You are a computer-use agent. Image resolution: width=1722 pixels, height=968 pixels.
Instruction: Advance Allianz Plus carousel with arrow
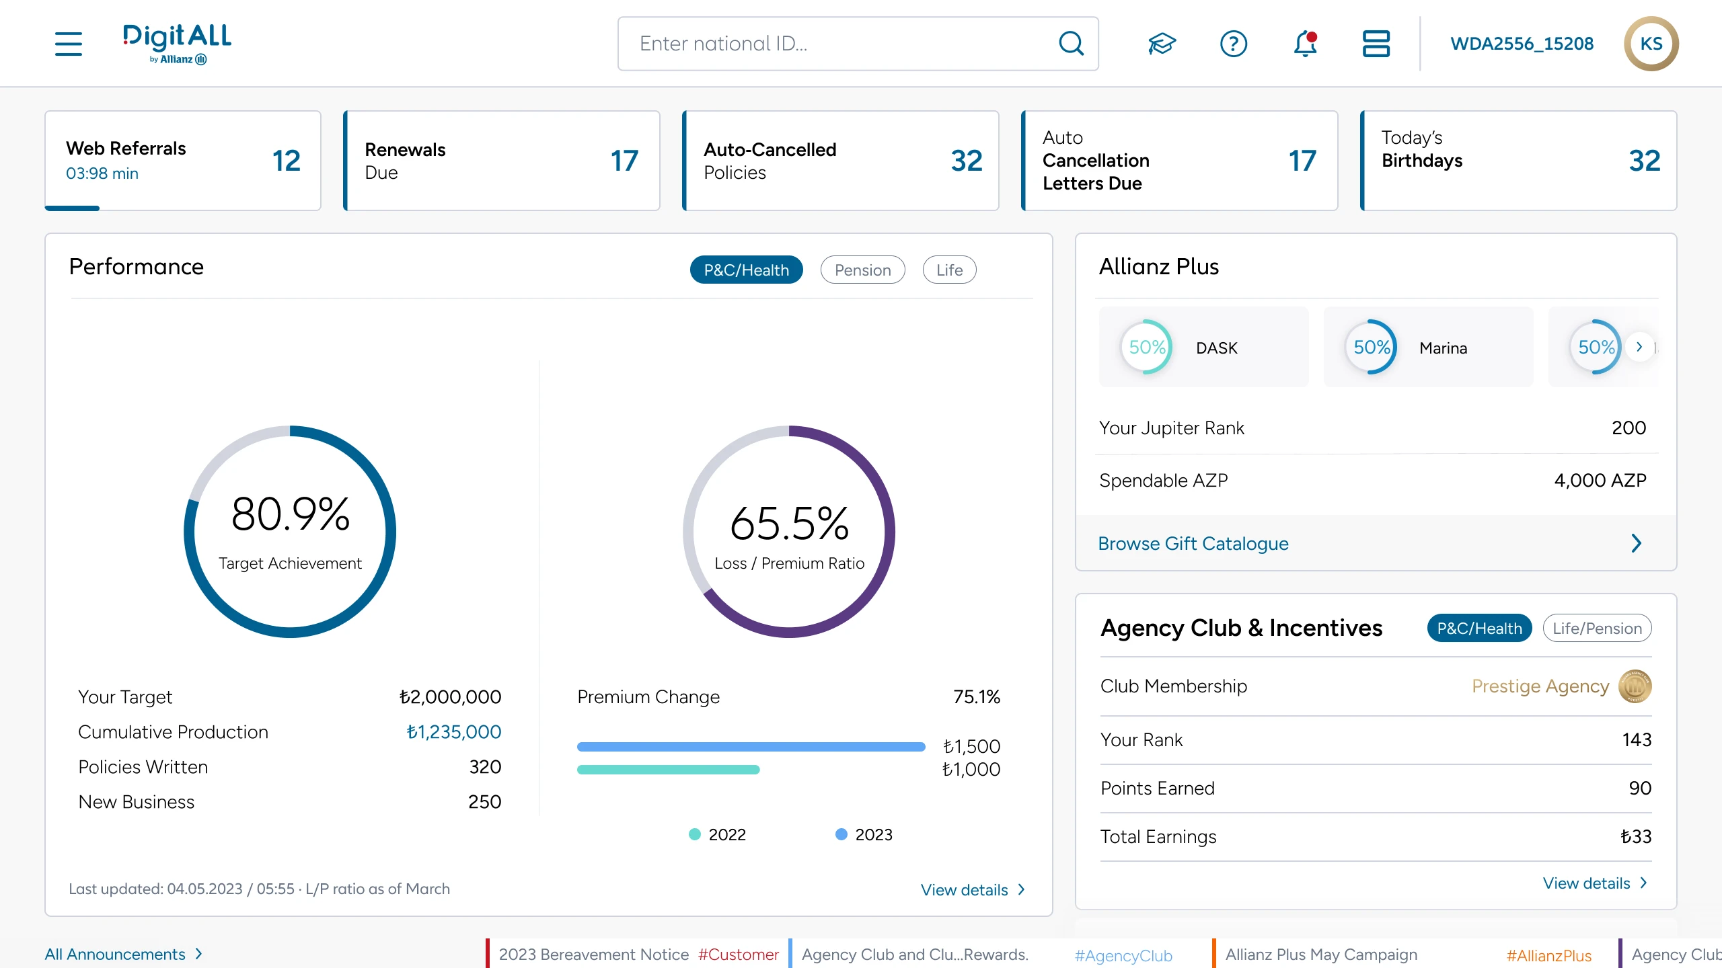tap(1639, 347)
